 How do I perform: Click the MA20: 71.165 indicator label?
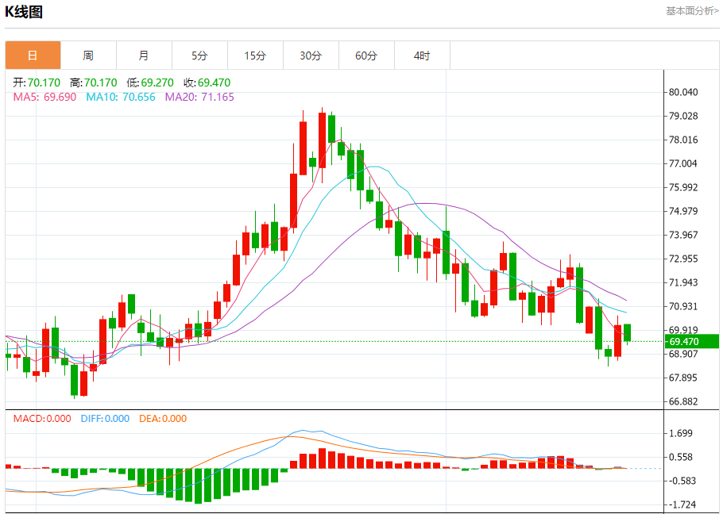(x=199, y=97)
